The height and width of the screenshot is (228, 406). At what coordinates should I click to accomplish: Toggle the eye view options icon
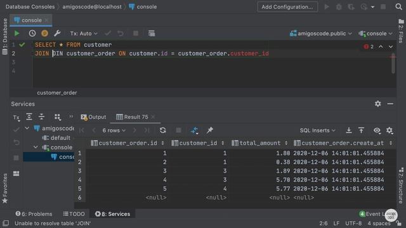pyautogui.click(x=377, y=130)
